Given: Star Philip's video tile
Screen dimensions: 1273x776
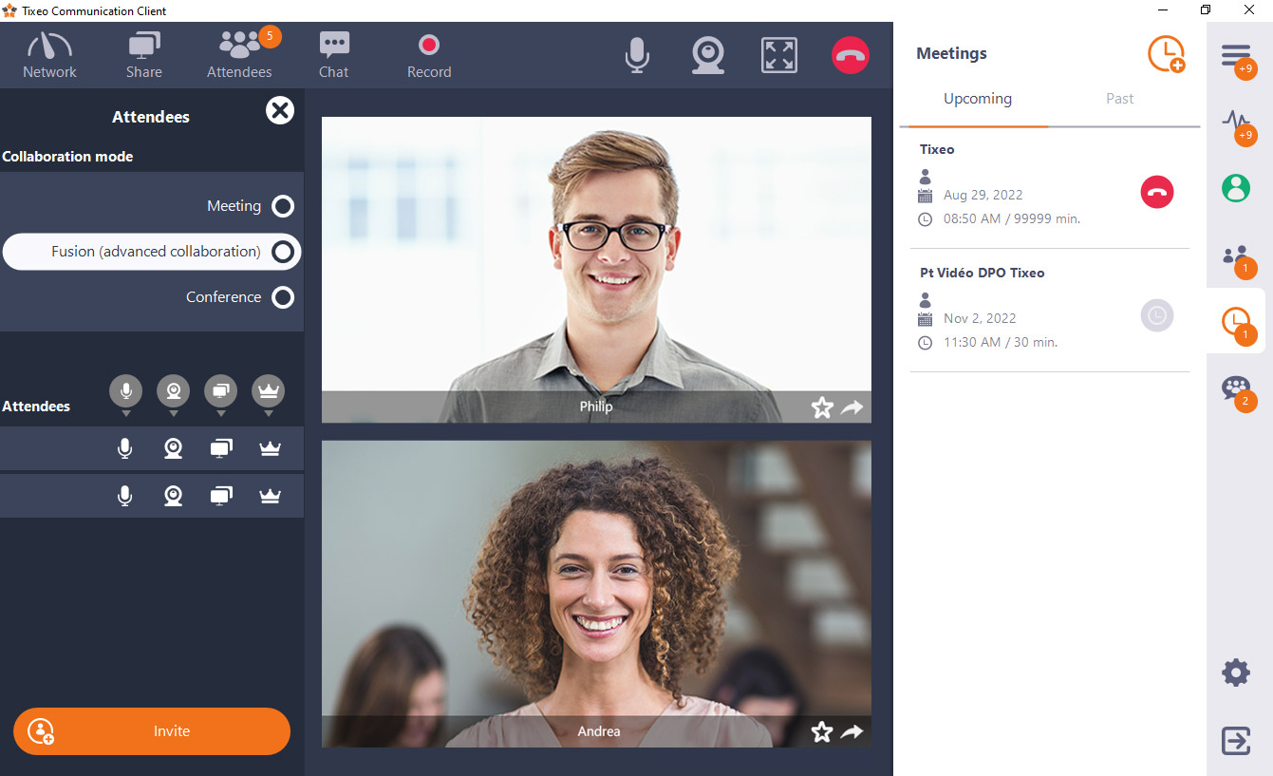Looking at the screenshot, I should (x=822, y=407).
